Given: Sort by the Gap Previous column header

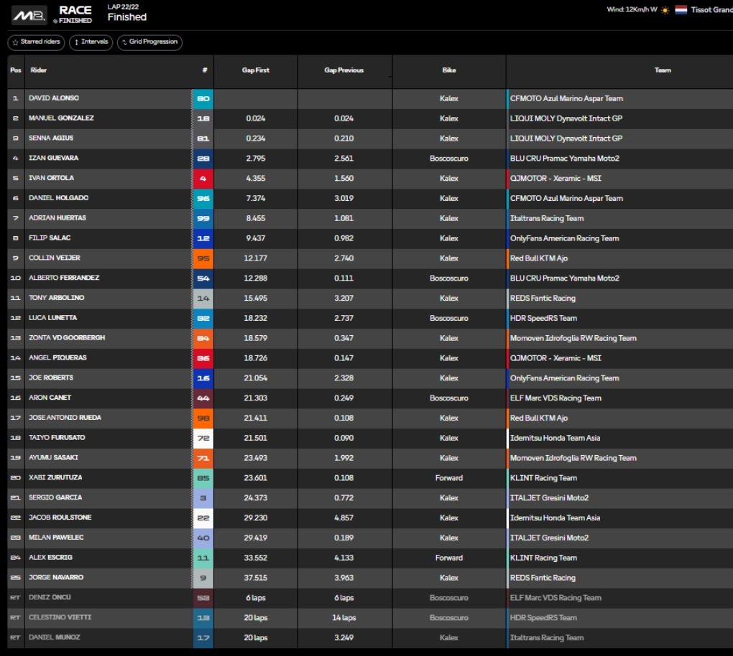Looking at the screenshot, I should 344,70.
